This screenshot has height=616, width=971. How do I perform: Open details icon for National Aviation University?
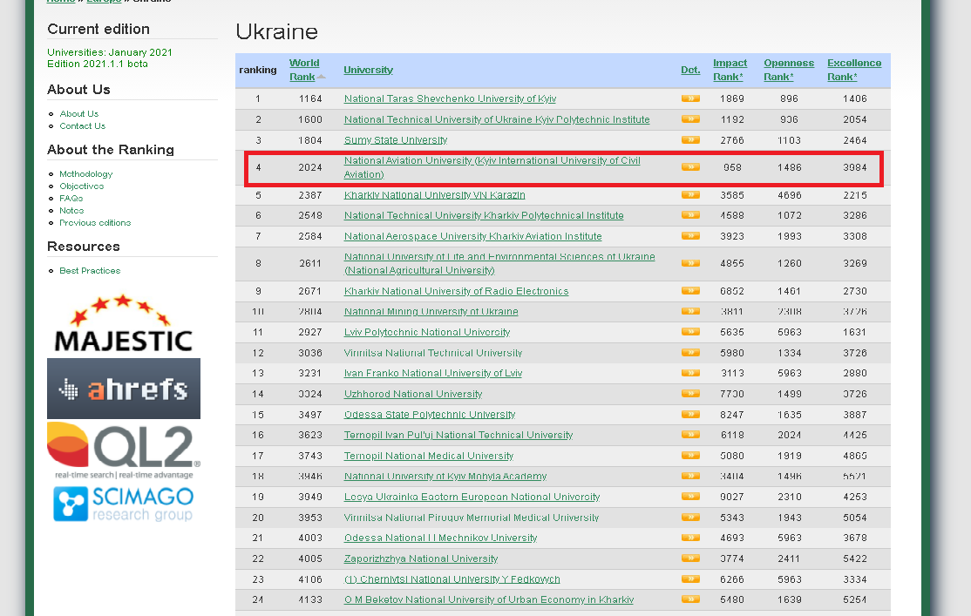click(x=690, y=167)
